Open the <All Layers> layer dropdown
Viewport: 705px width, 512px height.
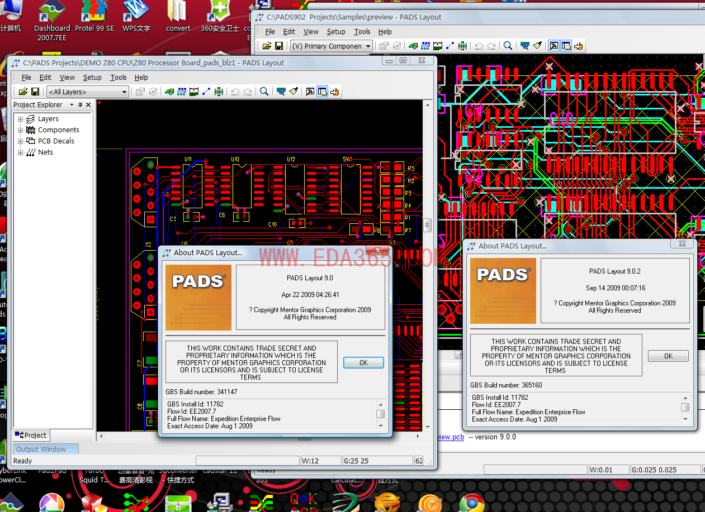point(88,92)
